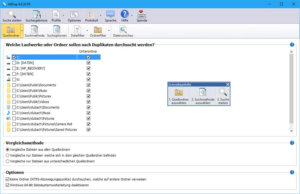Click the Unterordner column header
Screen dimensions: 300x194
point(88,51)
